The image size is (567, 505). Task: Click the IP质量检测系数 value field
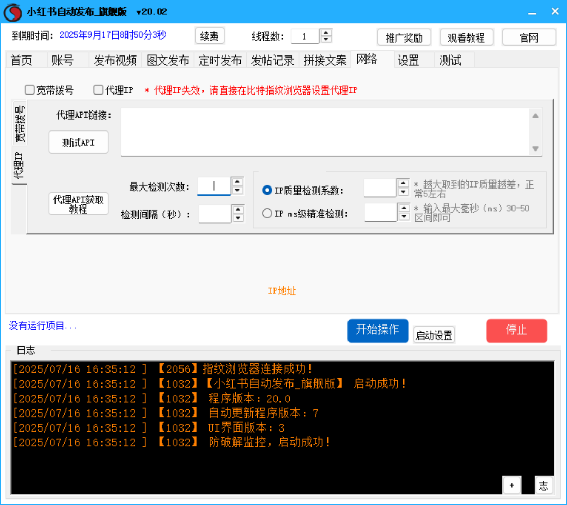pos(380,188)
